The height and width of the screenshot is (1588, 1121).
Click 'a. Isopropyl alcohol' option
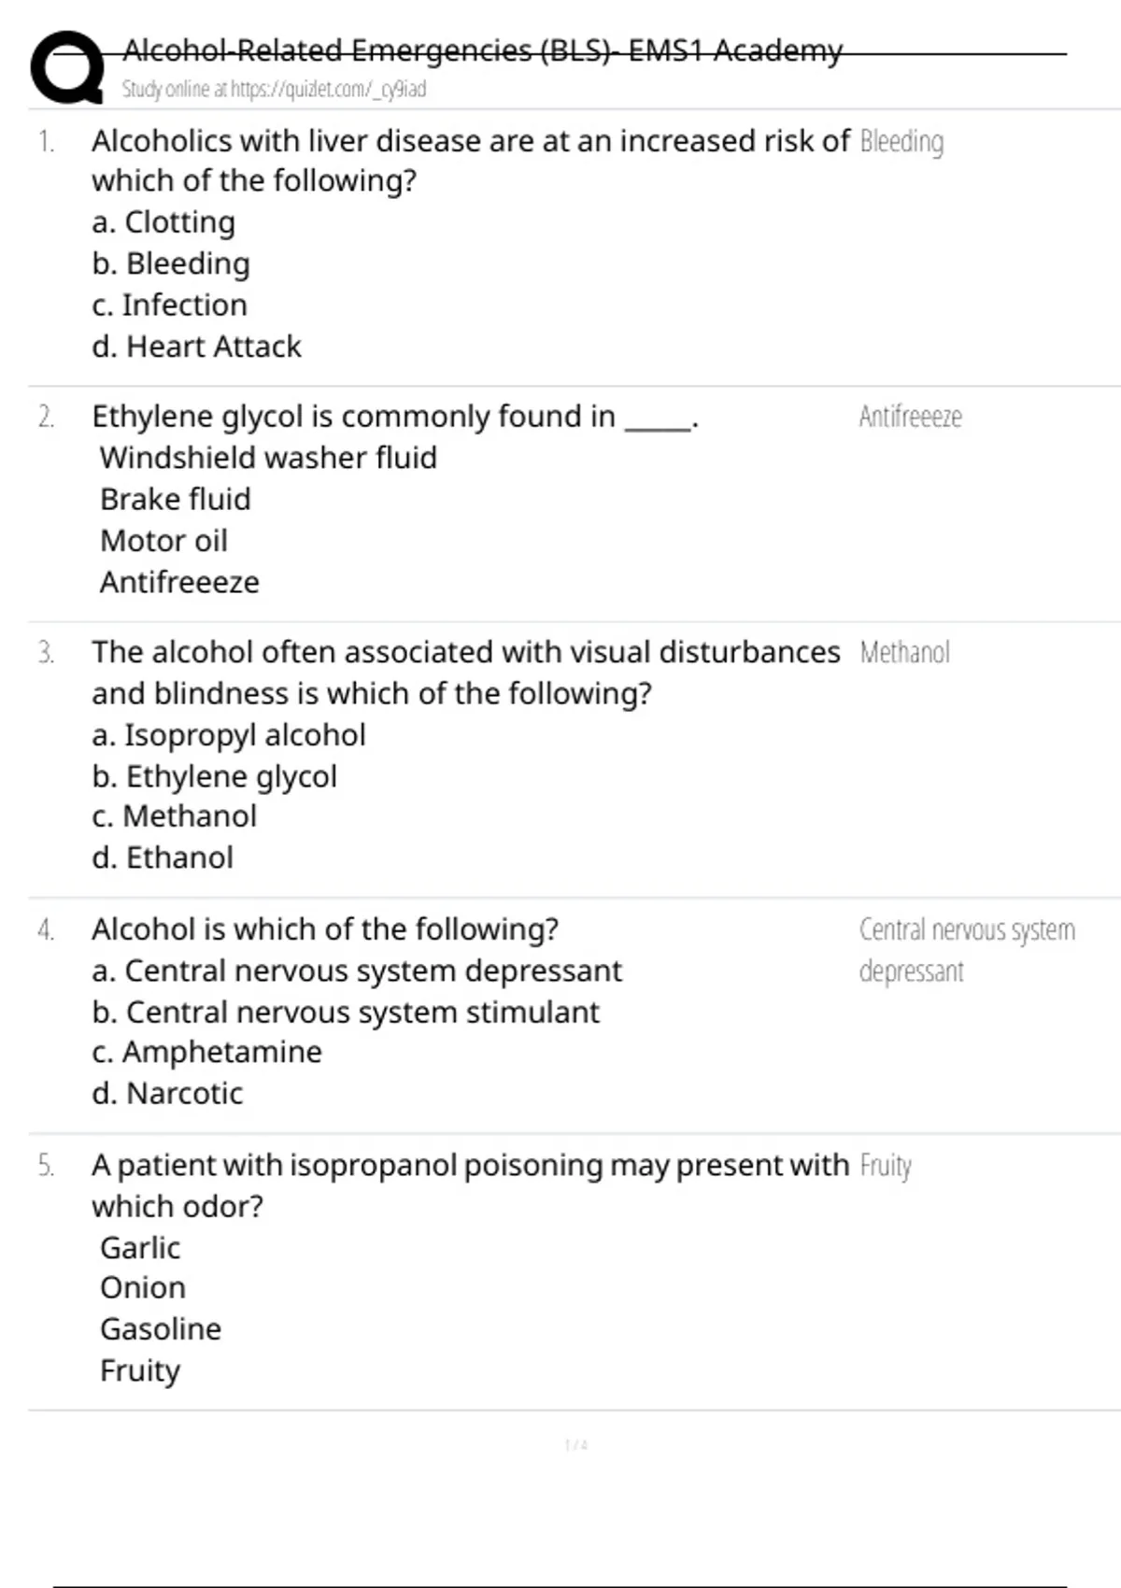pyautogui.click(x=229, y=735)
